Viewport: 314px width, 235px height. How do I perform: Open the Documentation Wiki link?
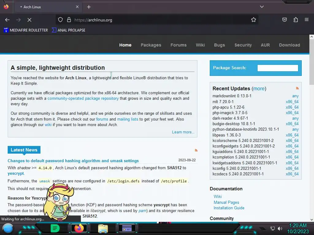point(217,196)
